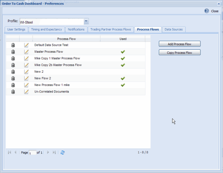The image size is (223, 173).
Task: Delete New Process Flow 1 mike
Action: [13, 85]
